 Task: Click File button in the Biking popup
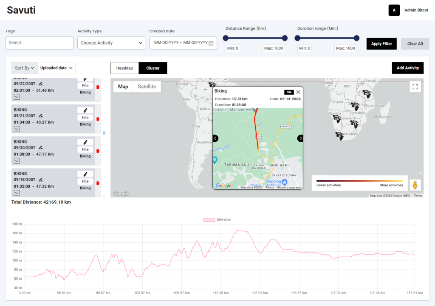click(x=289, y=92)
